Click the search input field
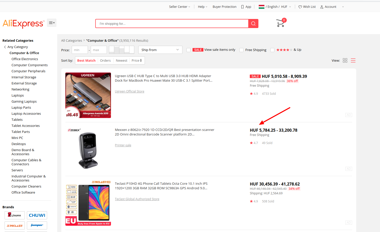Viewport: 380px width, 232px height. click(x=172, y=24)
